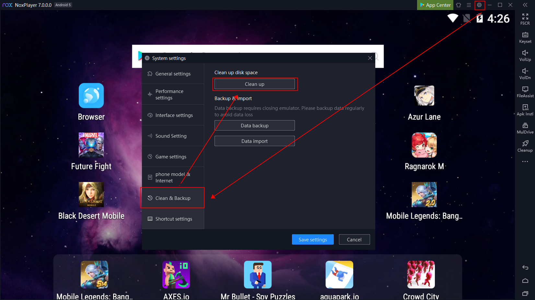Open the FileAssist tool
Viewport: 535px width, 300px height.
pyautogui.click(x=525, y=91)
